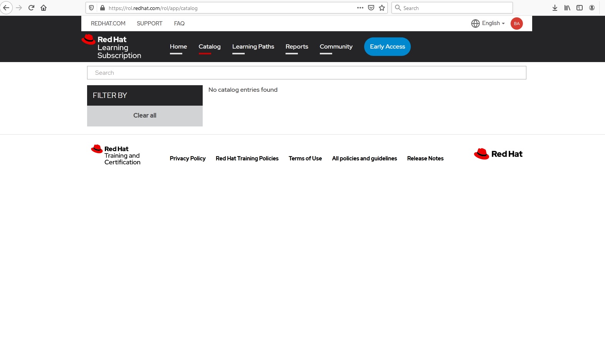This screenshot has width=605, height=352.
Task: Open the BA user avatar menu
Action: [516, 24]
